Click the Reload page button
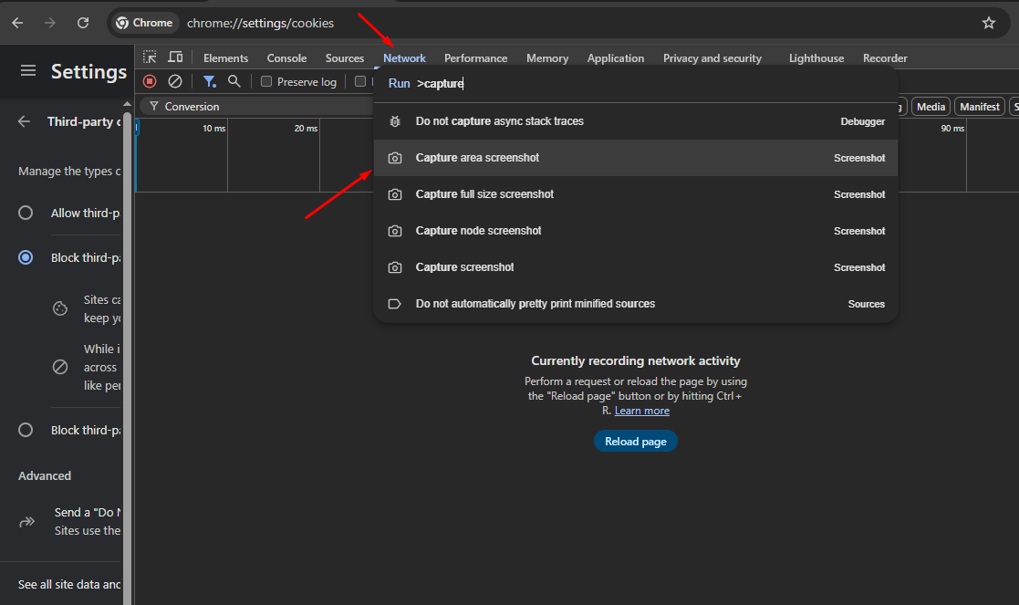Image resolution: width=1019 pixels, height=605 pixels. click(x=636, y=442)
